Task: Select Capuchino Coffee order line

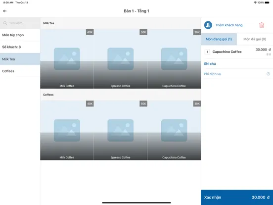Action: 237,52
